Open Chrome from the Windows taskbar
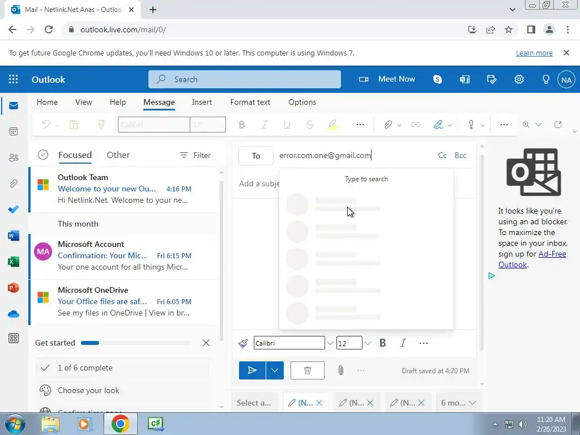 click(120, 424)
